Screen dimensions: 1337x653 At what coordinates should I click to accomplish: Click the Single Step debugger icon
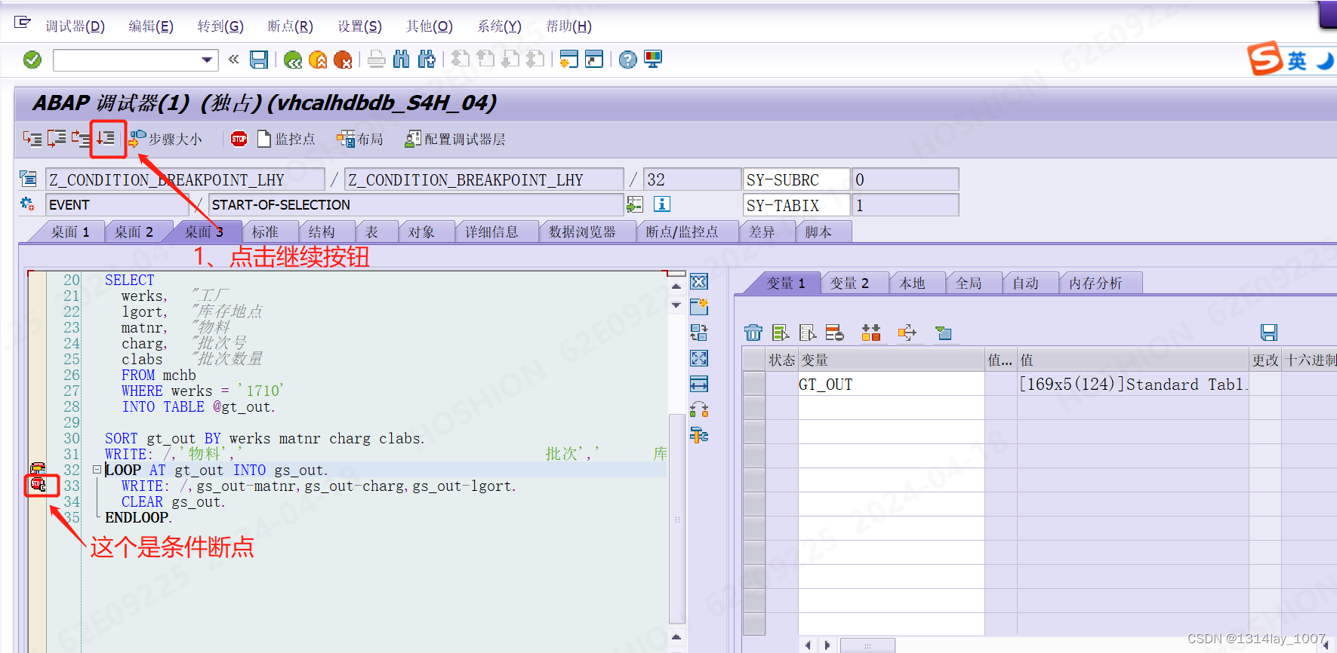(32, 139)
